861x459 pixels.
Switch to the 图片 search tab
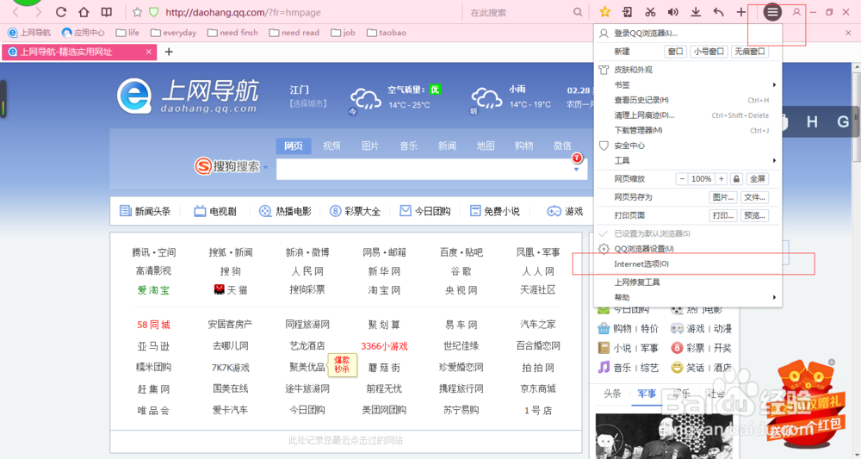(x=370, y=146)
